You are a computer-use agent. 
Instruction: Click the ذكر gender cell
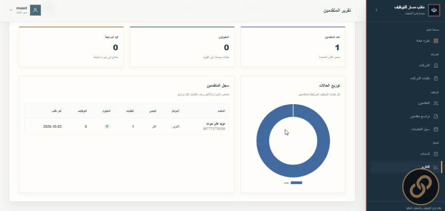click(x=155, y=126)
